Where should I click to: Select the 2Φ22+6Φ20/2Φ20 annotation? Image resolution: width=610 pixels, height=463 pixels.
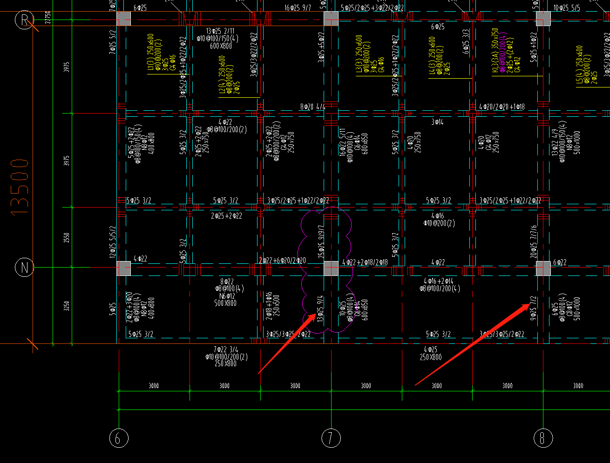[x=282, y=261]
